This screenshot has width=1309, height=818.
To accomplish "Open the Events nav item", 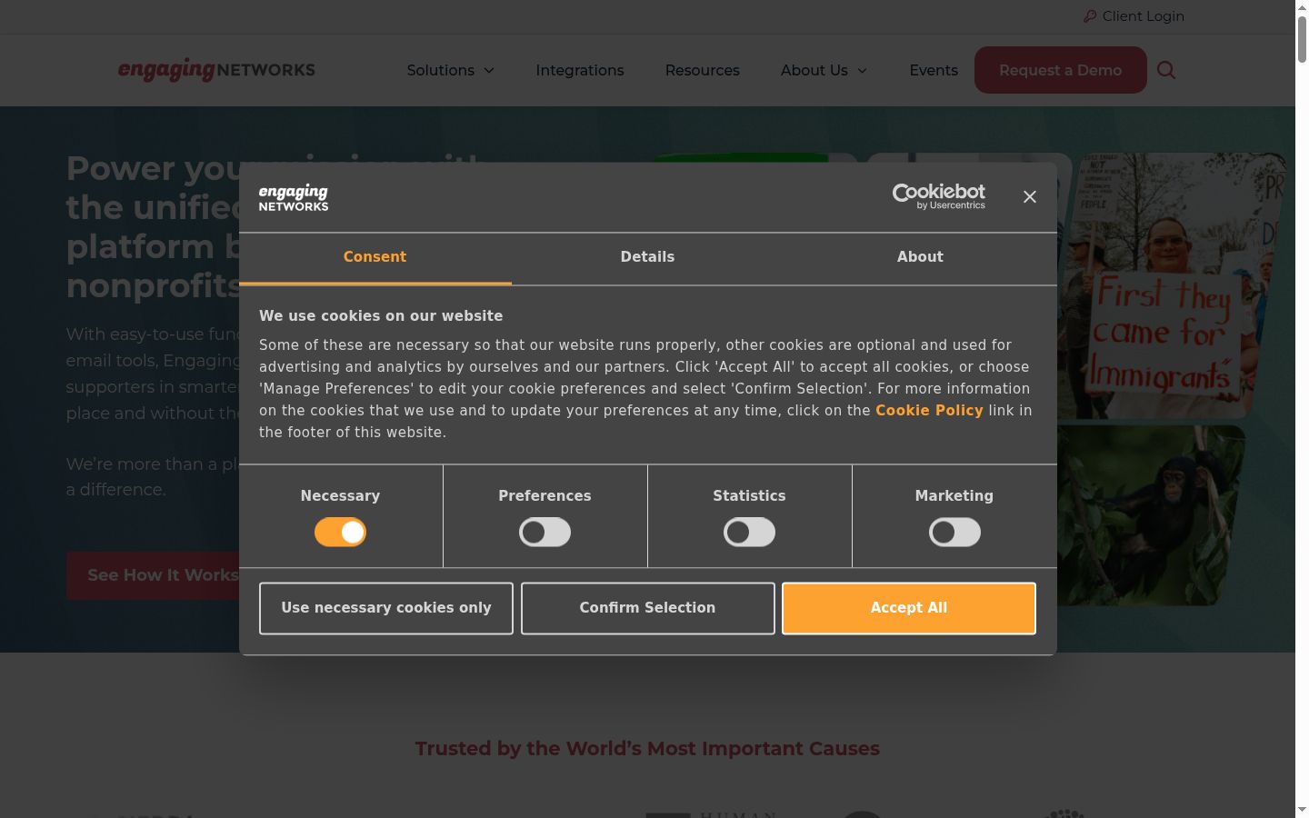I will [x=934, y=70].
